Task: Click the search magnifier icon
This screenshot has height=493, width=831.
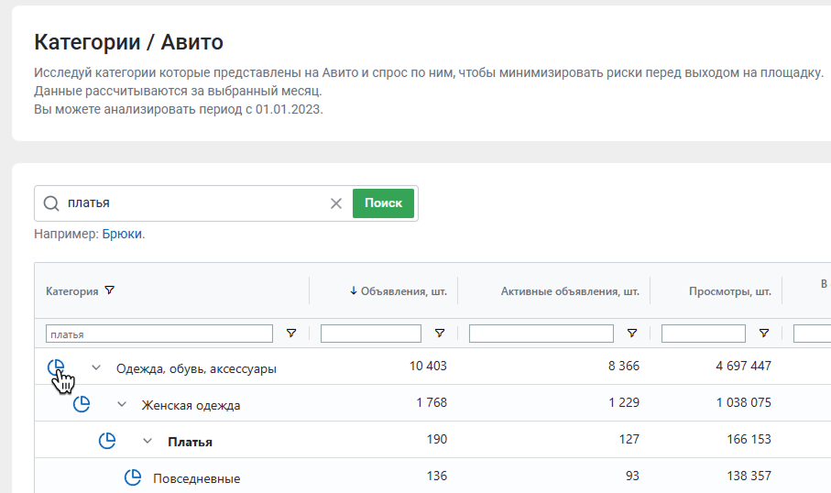Action: 51,203
